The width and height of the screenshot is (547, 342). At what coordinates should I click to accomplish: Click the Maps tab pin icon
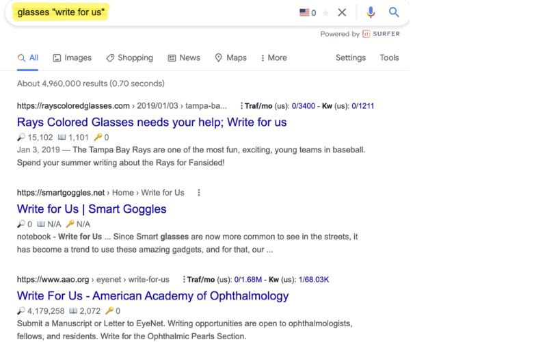coord(218,58)
